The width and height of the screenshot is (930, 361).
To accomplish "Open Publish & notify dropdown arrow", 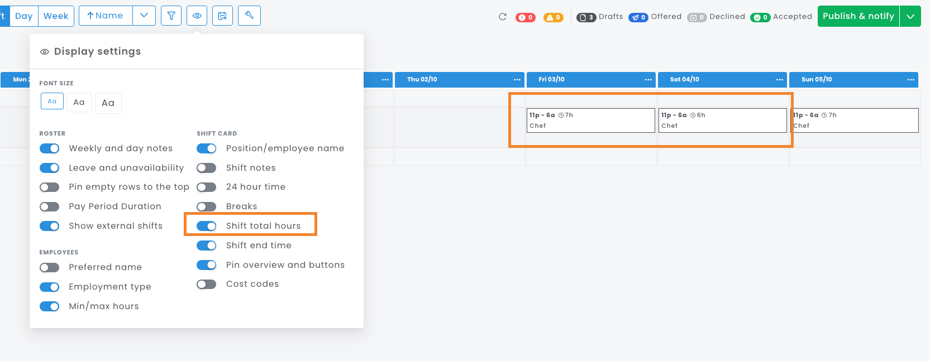I will point(910,16).
